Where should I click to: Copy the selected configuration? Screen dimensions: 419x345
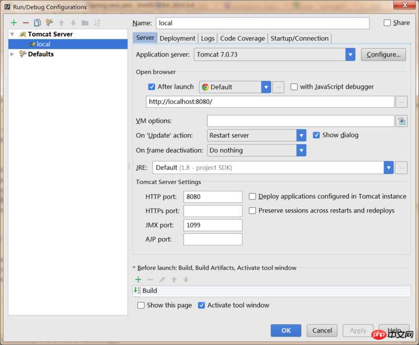click(37, 23)
